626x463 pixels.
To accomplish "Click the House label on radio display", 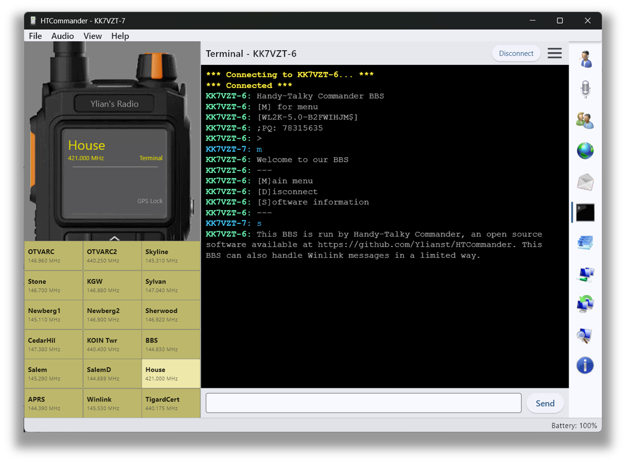I will (x=86, y=145).
